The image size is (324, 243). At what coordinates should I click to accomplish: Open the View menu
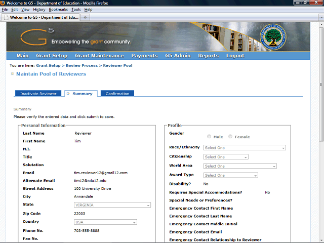(x=25, y=10)
